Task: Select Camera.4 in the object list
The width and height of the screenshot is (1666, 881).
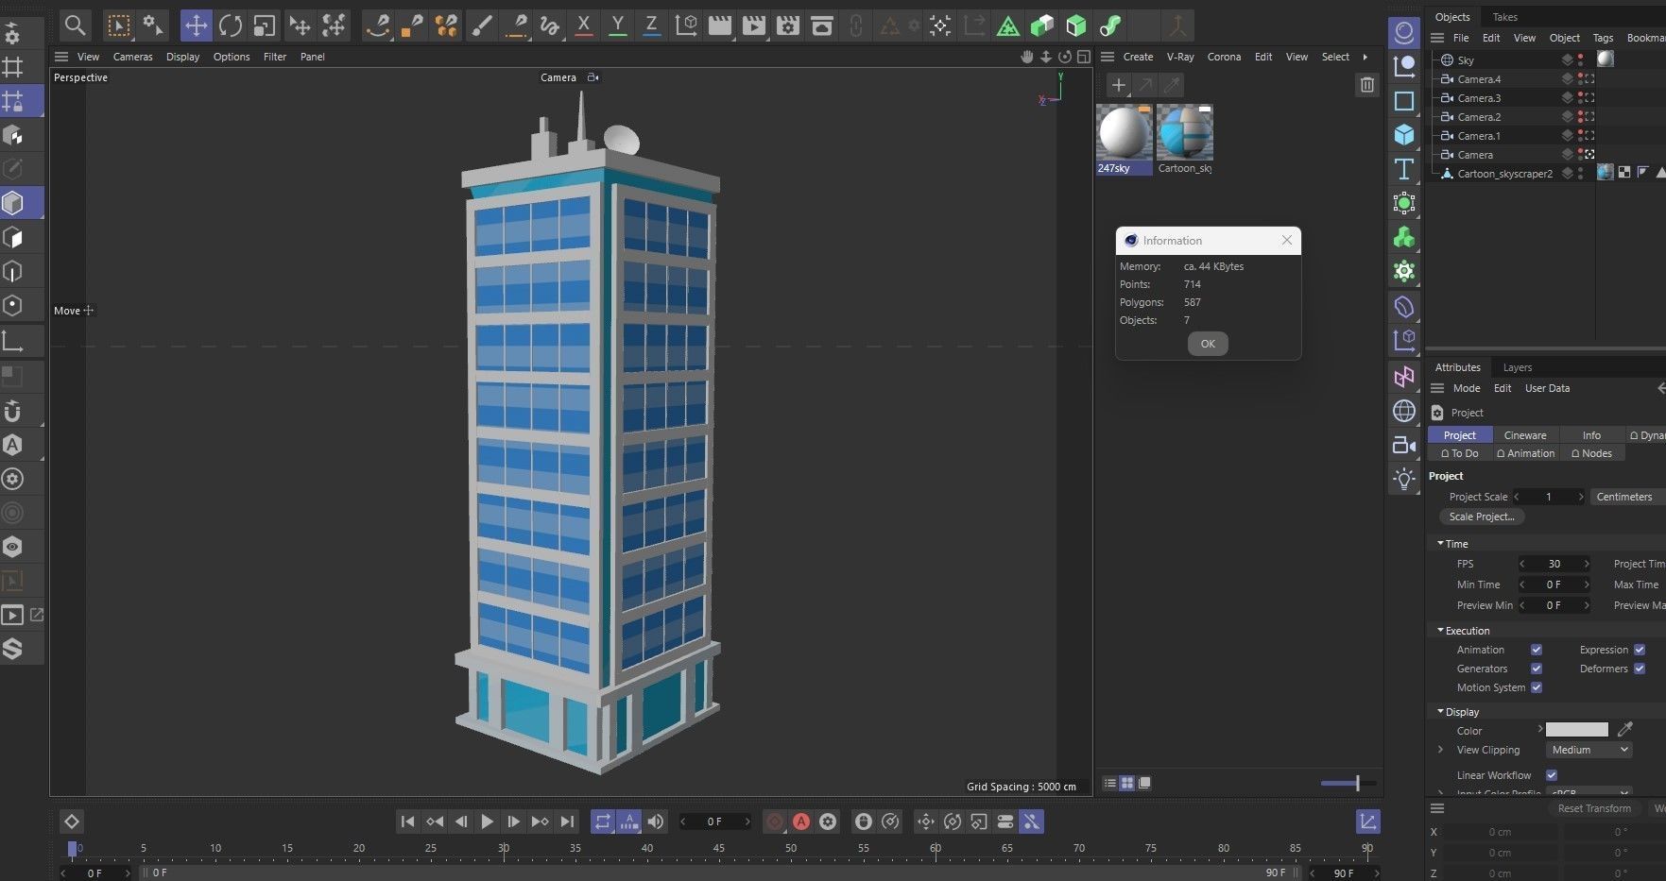Action: [1479, 79]
